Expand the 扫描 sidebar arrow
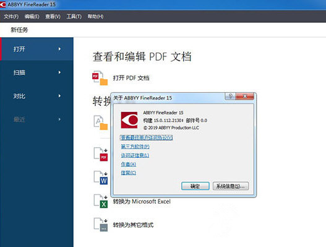This screenshot has width=326, height=247. (x=59, y=72)
